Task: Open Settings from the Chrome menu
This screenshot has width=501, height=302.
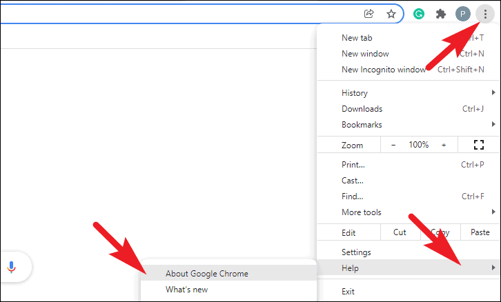Action: tap(409, 252)
